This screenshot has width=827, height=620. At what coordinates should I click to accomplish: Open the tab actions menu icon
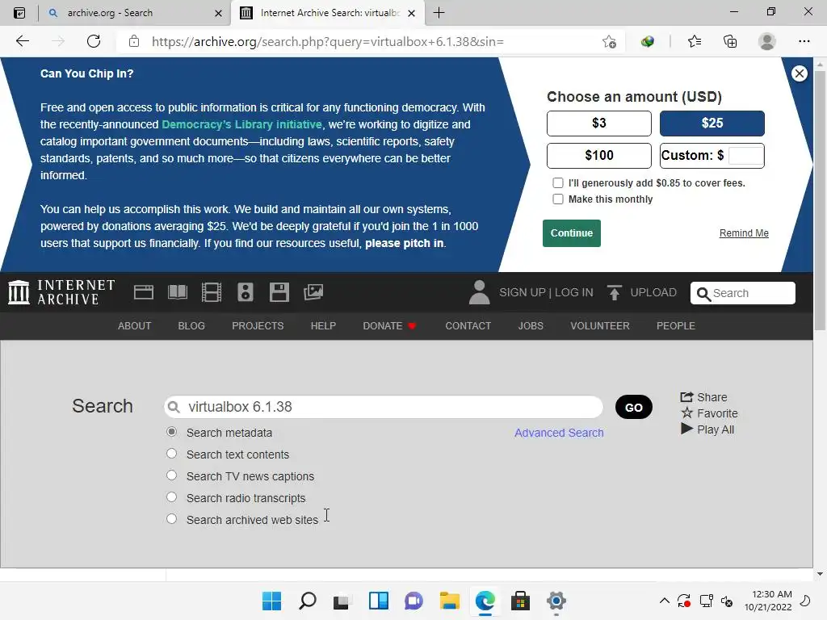tap(19, 13)
